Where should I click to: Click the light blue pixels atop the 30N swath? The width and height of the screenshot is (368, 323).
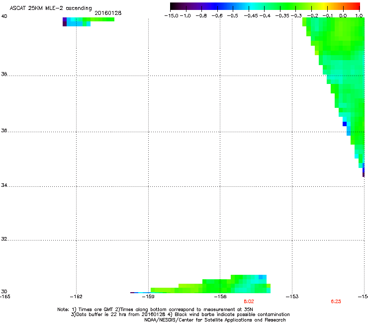(263, 277)
